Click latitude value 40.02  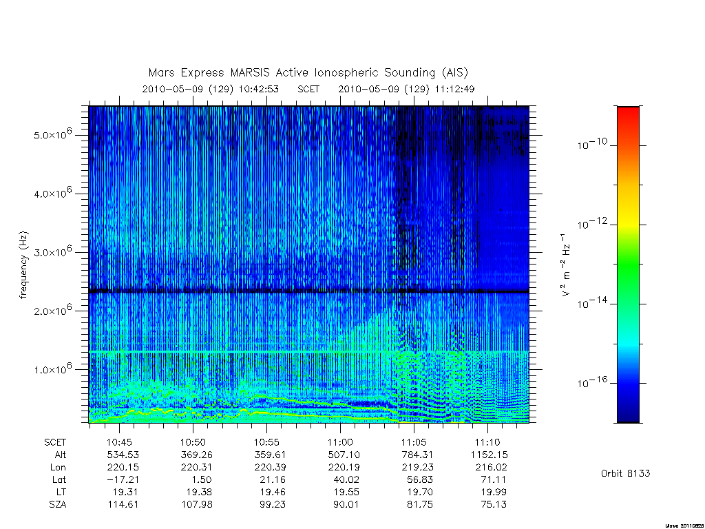click(346, 479)
